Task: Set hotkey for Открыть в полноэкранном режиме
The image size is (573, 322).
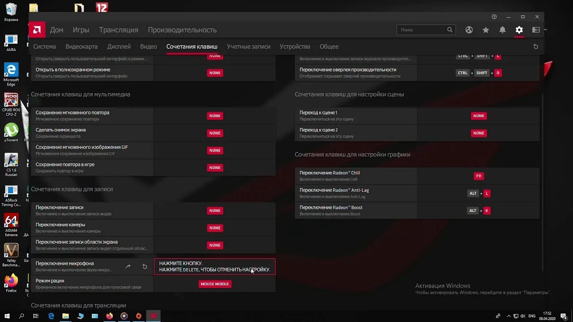Action: pyautogui.click(x=215, y=73)
